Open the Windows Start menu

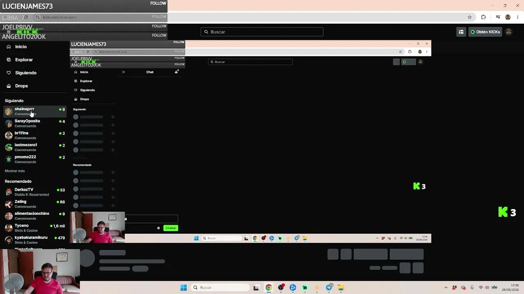[183, 287]
